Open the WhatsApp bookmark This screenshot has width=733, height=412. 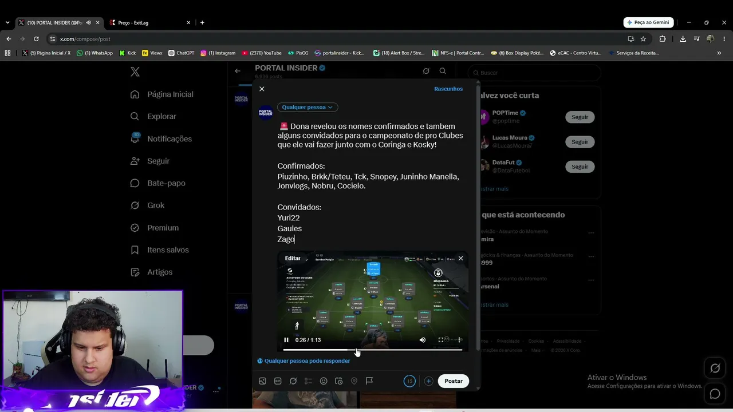[94, 53]
